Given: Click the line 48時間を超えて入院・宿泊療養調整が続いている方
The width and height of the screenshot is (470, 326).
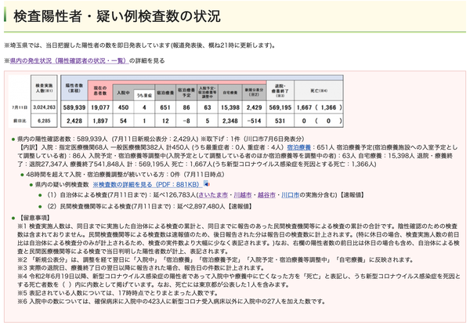Looking at the screenshot, I should 125,174.
